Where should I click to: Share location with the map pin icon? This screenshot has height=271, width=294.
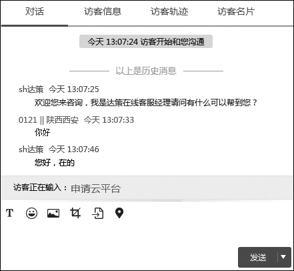point(119,213)
